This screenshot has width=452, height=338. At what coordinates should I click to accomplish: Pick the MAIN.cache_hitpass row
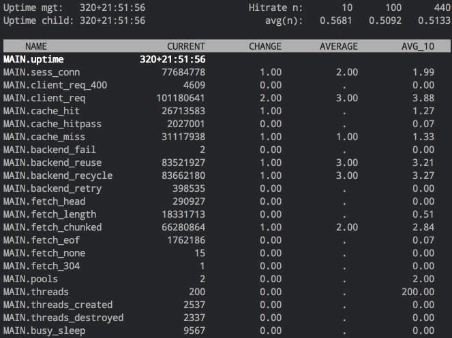(x=52, y=124)
